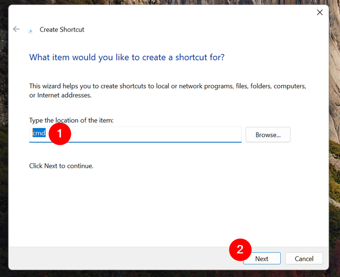The width and height of the screenshot is (340, 277).
Task: Click the gray footer bar left of Next
Action: tap(118, 258)
